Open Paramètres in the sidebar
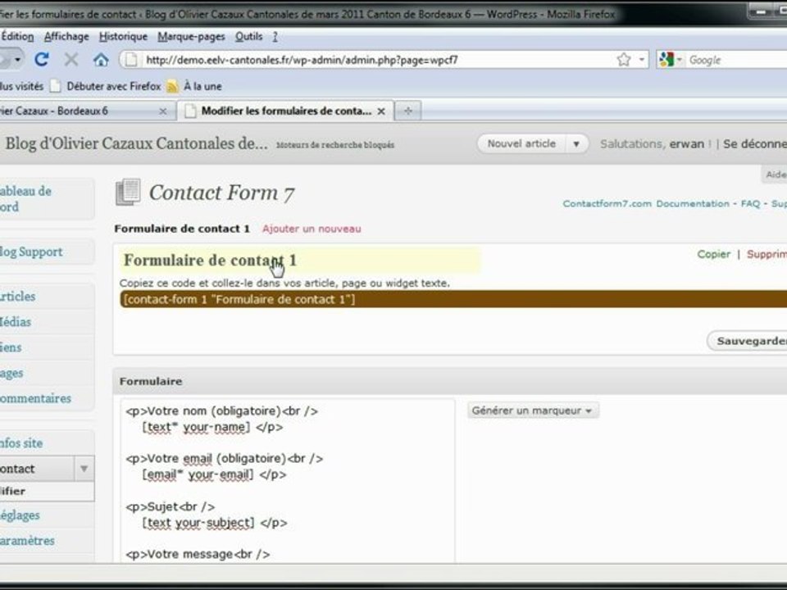The height and width of the screenshot is (590, 787). [x=28, y=541]
